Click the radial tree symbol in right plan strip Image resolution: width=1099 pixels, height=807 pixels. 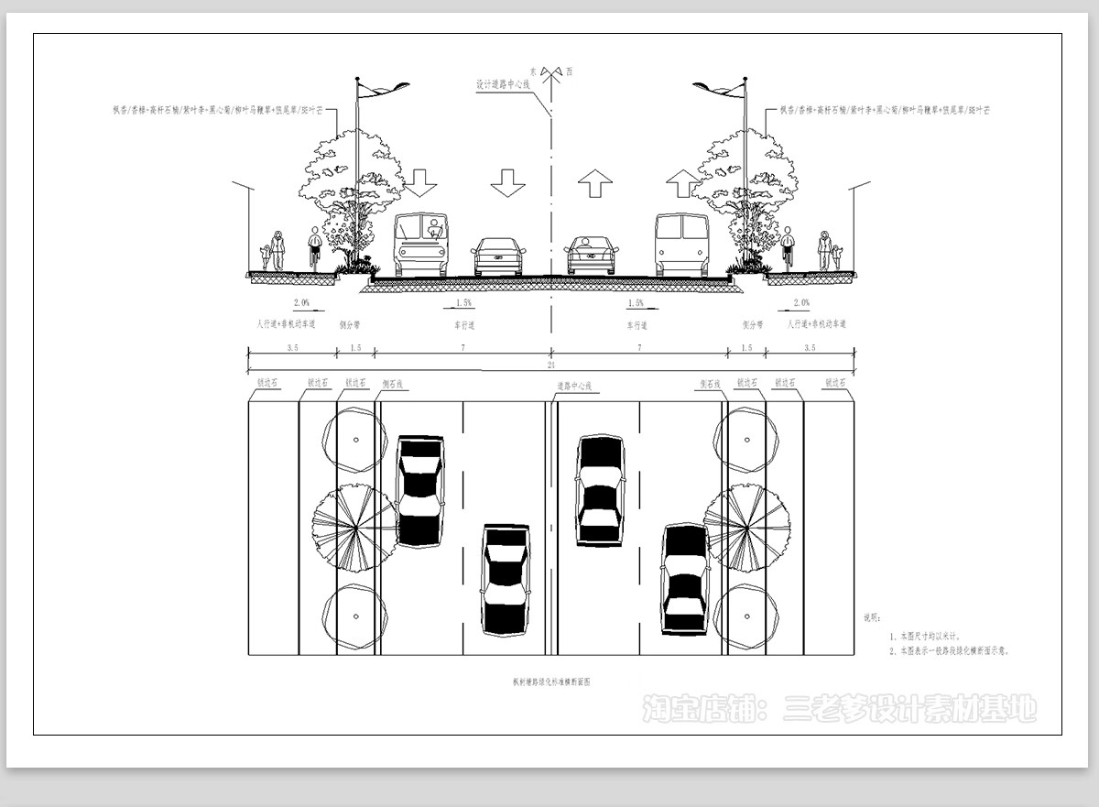pos(747,528)
